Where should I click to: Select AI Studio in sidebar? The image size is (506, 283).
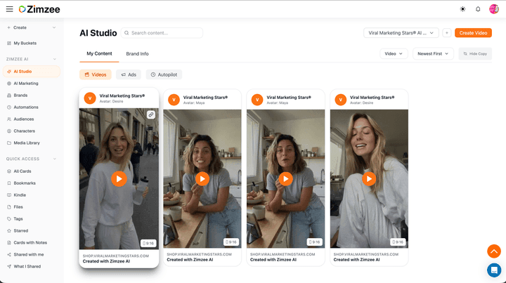tap(32, 72)
